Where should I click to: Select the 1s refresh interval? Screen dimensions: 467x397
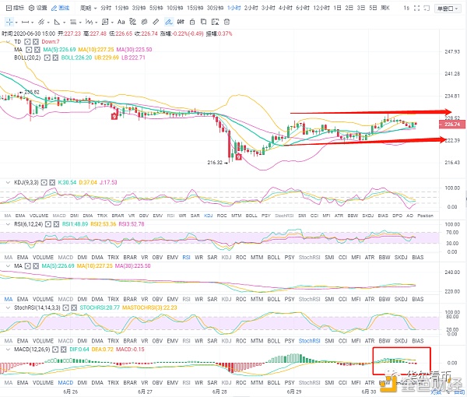coord(406,8)
